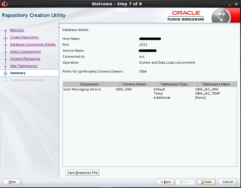
Task: Click the Oracle Fusion Middleware logo
Action: coord(186,16)
